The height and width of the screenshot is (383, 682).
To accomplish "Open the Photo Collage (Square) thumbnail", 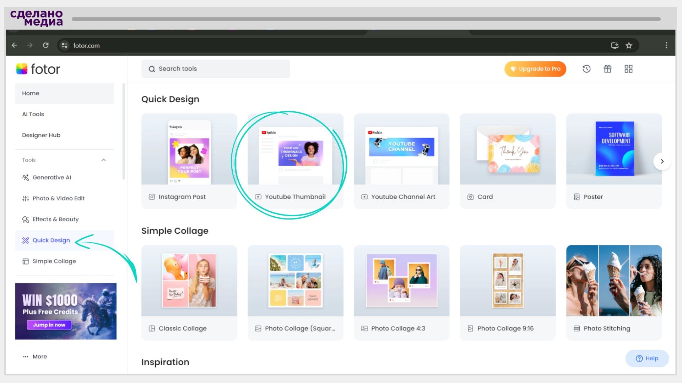I will click(x=296, y=281).
